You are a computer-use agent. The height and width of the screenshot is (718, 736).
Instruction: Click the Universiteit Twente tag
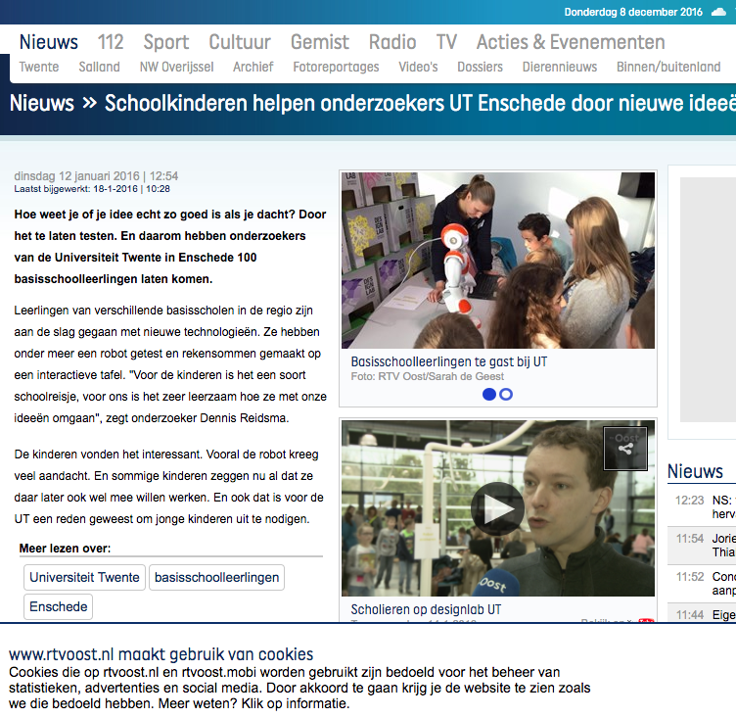point(84,577)
